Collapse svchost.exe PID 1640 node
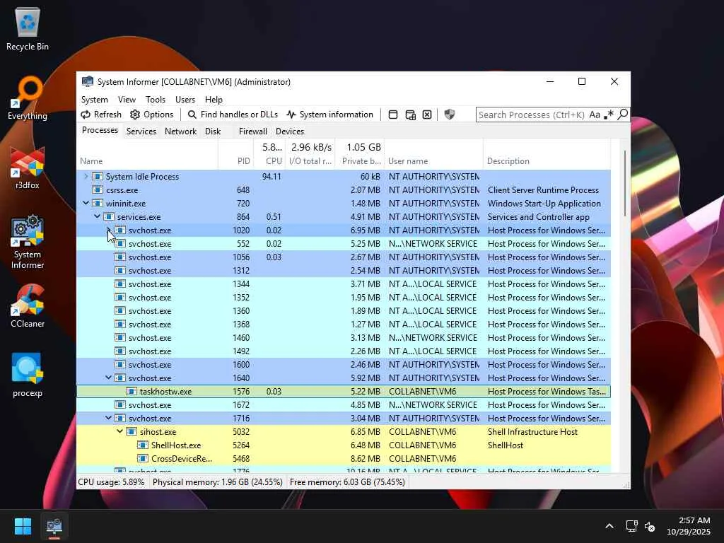The height and width of the screenshot is (543, 724). [x=108, y=378]
